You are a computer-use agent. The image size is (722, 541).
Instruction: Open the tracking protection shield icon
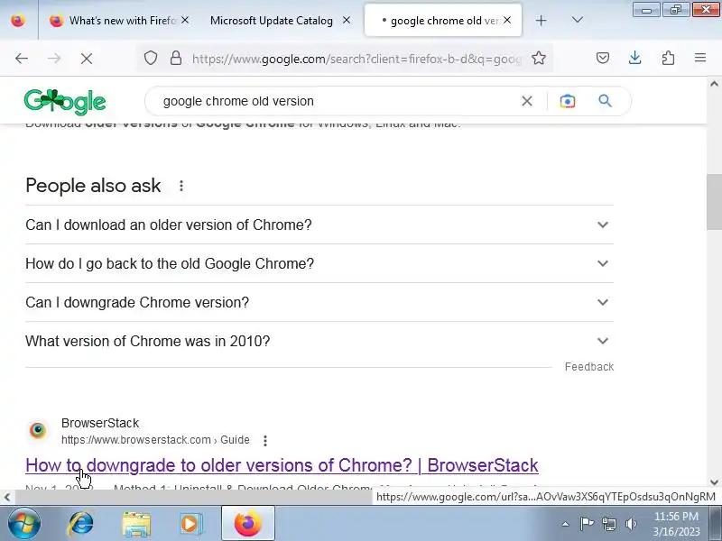(151, 58)
